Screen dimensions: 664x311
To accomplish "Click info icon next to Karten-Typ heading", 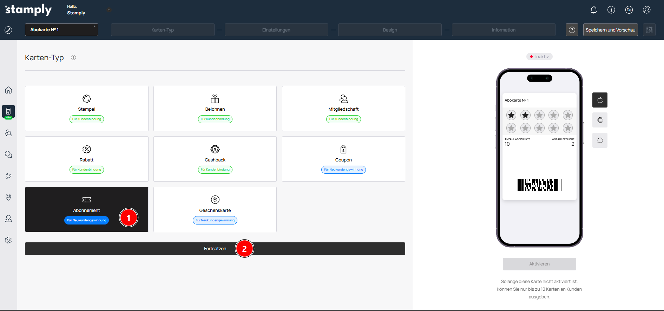I will 73,58.
